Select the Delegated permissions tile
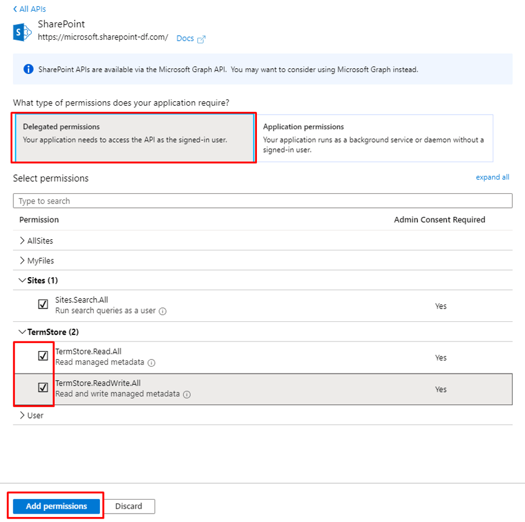 134,137
